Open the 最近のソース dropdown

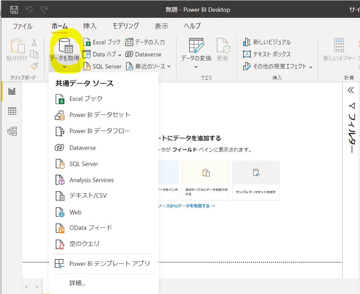coord(149,67)
